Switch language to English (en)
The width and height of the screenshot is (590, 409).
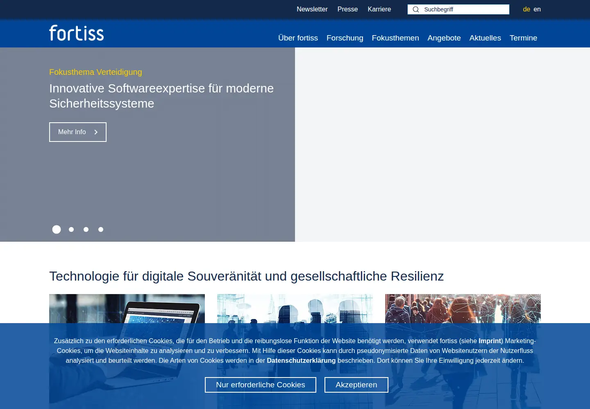click(x=537, y=9)
